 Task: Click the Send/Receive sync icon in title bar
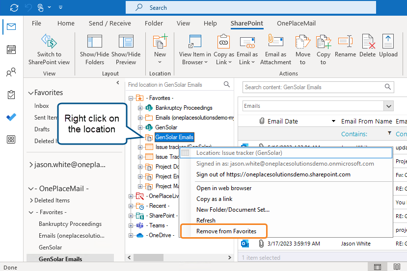14,8
